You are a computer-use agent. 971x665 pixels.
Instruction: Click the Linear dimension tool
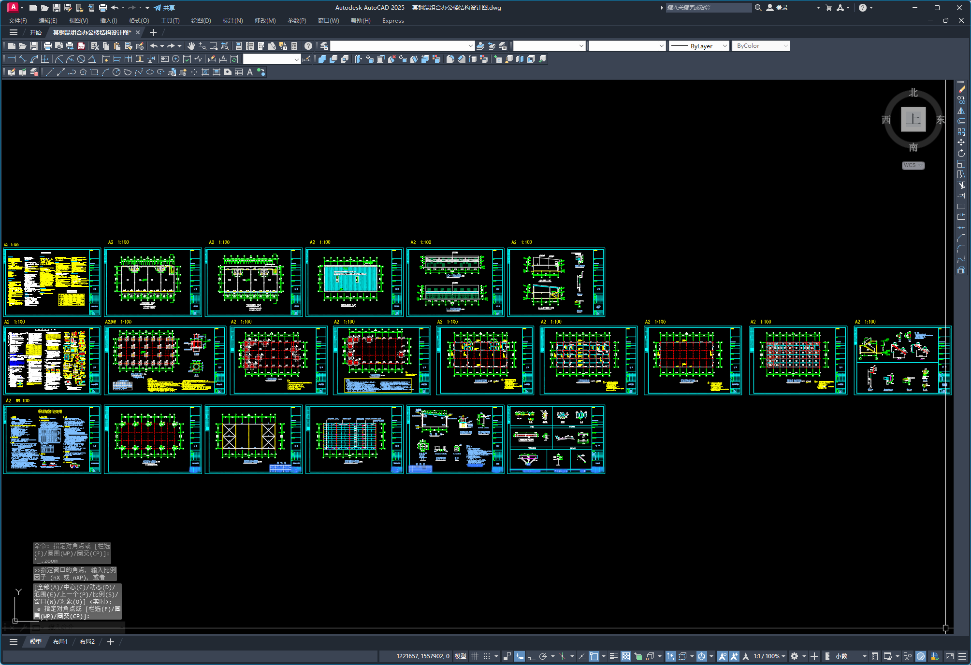(12, 59)
